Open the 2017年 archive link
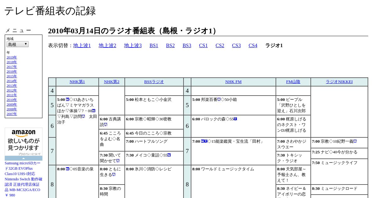 12,67
